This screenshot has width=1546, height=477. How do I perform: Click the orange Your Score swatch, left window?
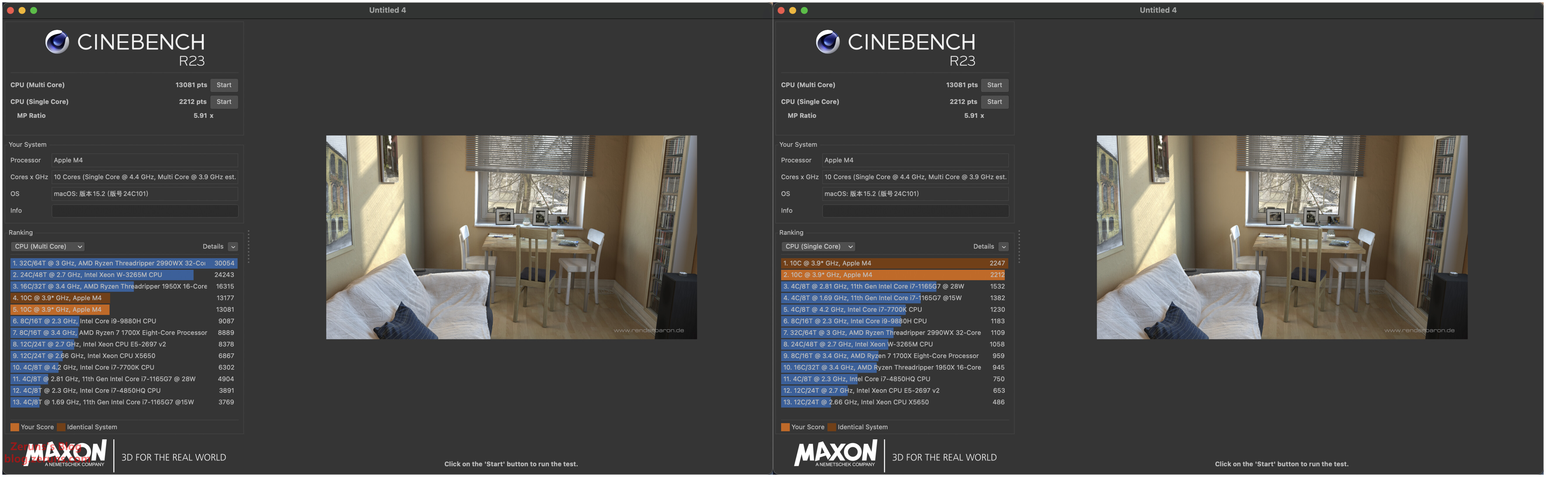point(14,427)
